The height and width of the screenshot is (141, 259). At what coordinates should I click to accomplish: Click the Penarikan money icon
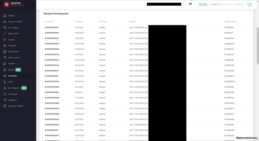pos(5,76)
